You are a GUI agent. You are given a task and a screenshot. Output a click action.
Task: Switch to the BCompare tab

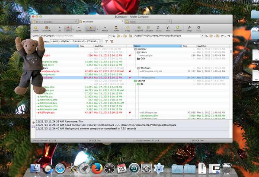pos(101,22)
